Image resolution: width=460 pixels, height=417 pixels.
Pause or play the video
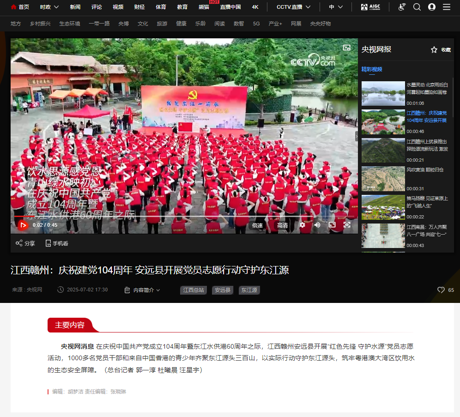click(23, 225)
